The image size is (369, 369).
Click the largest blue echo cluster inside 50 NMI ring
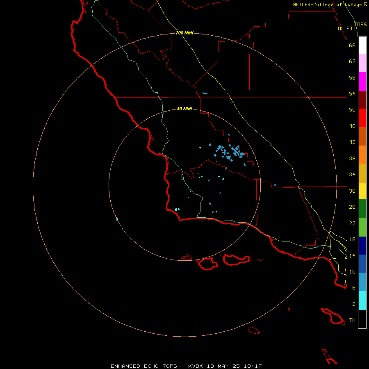coord(230,153)
